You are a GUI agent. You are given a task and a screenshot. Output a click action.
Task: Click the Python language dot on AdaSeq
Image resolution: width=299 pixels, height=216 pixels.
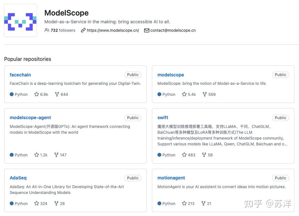click(x=12, y=203)
